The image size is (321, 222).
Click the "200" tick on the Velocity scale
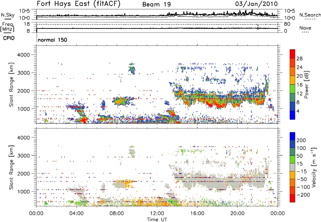point(301,140)
